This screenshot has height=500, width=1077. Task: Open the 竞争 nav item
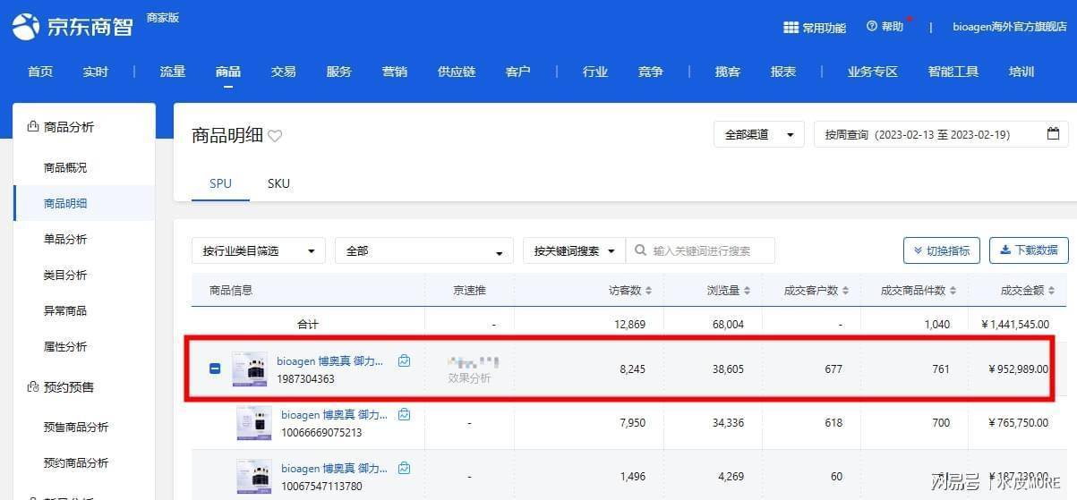pyautogui.click(x=651, y=72)
